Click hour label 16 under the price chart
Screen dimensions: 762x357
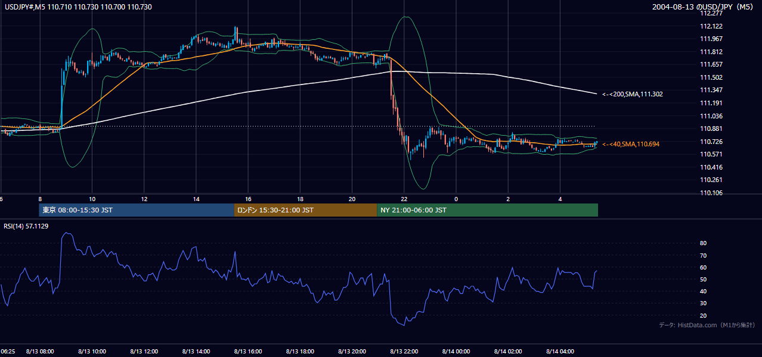(248, 199)
